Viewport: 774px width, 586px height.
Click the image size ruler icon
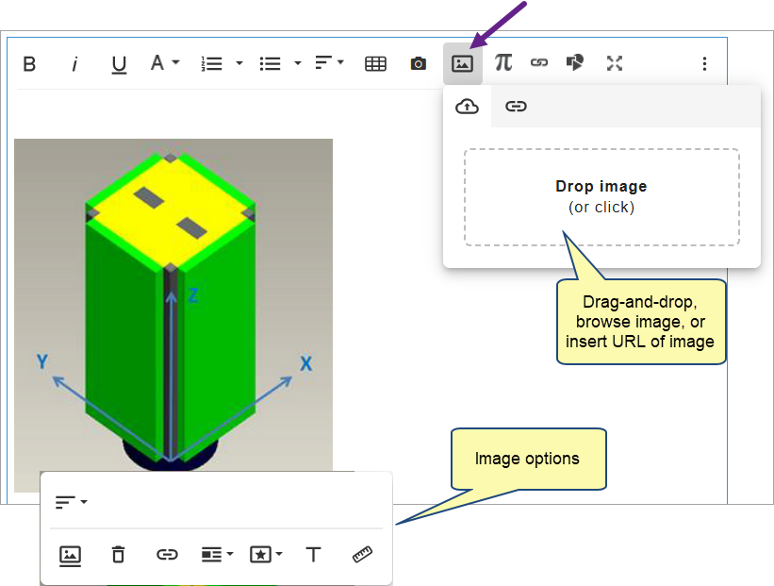(363, 555)
